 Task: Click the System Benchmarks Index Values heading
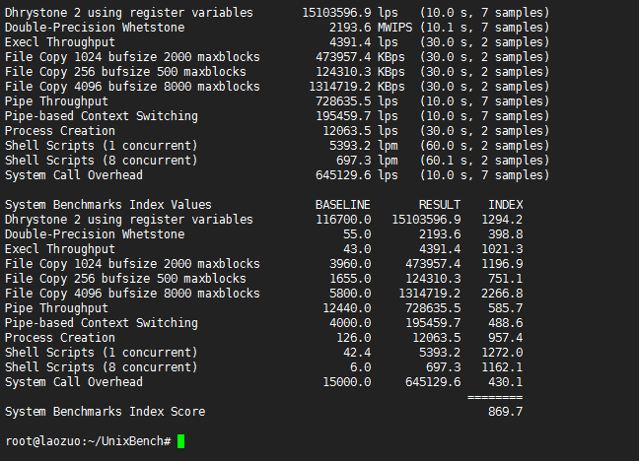pyautogui.click(x=108, y=205)
